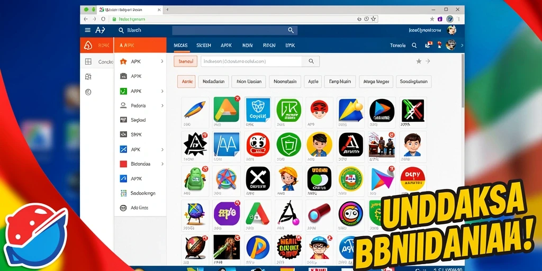542x271 pixels.
Task: Click the orange Stancul button
Action: coord(185,61)
